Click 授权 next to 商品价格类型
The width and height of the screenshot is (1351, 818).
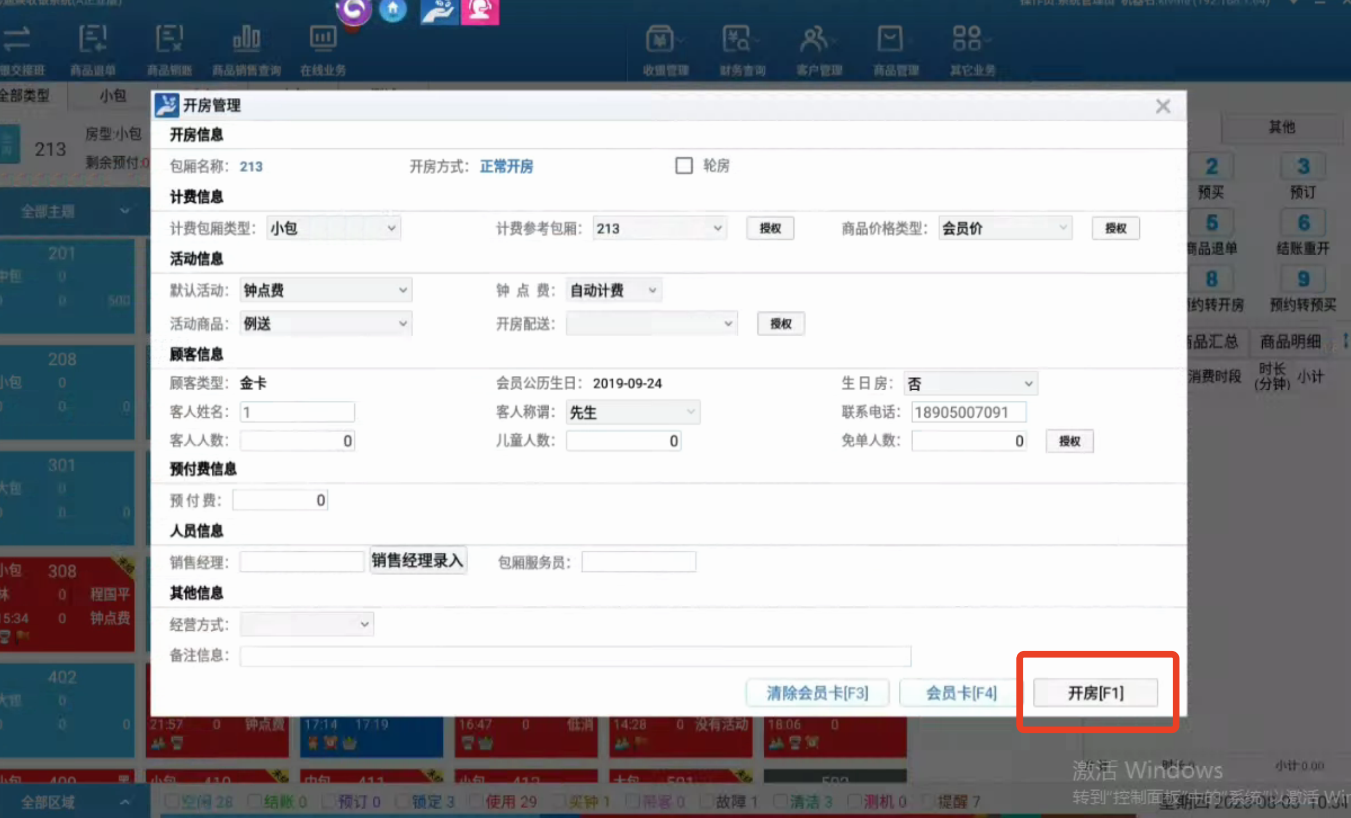click(x=1116, y=228)
